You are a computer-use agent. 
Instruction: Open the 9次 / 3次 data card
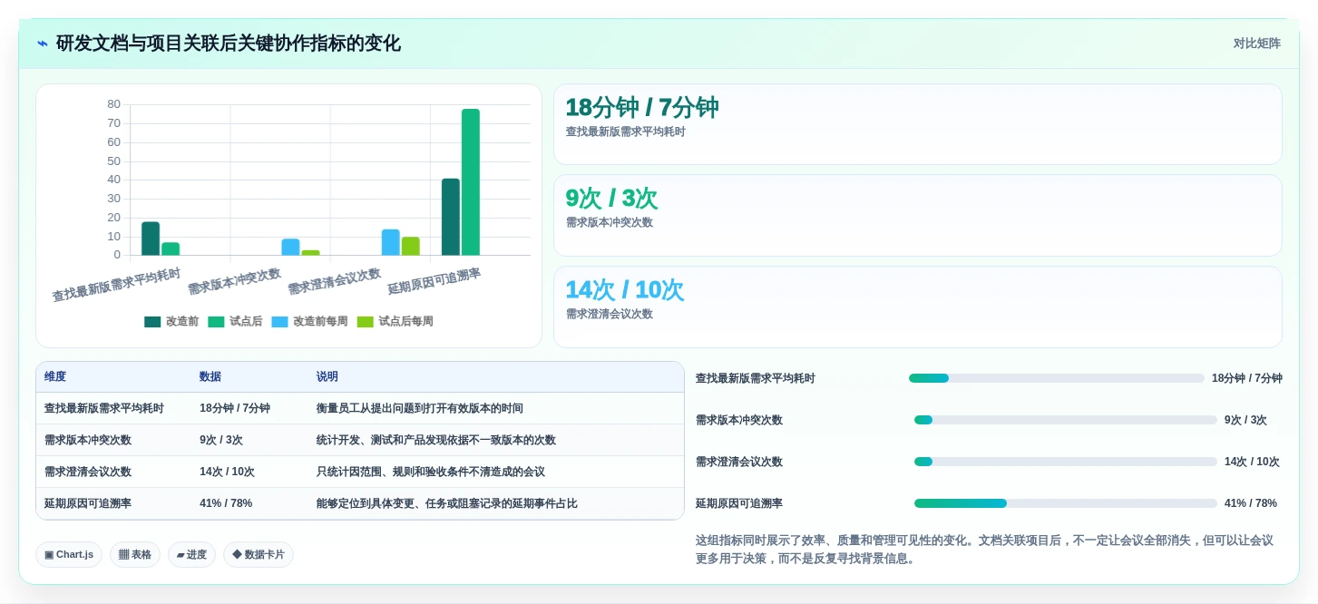917,216
